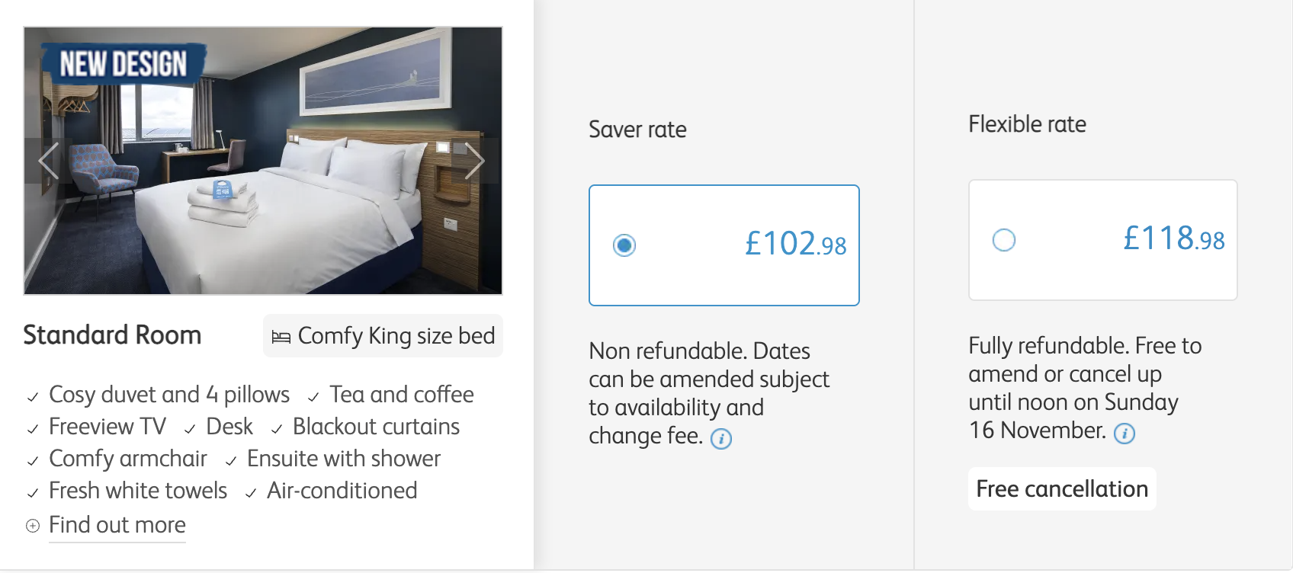Open Saver rate info icon
Image resolution: width=1293 pixels, height=573 pixels.
point(720,439)
